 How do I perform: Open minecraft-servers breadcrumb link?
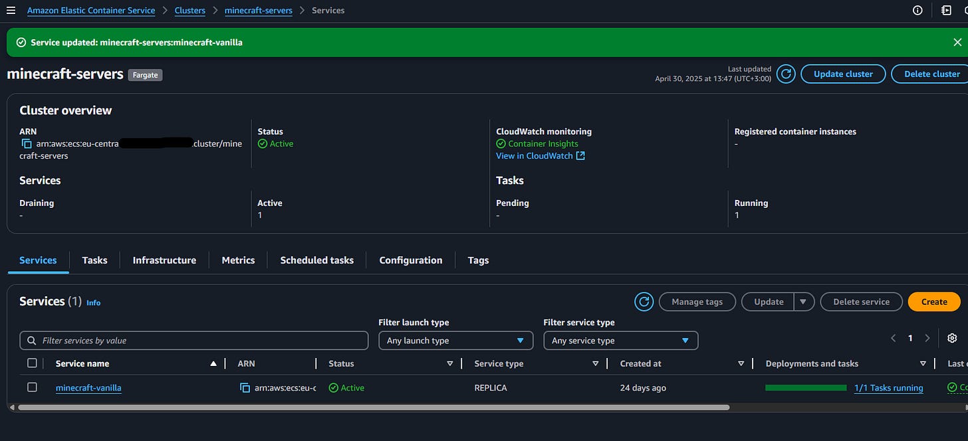(259, 11)
